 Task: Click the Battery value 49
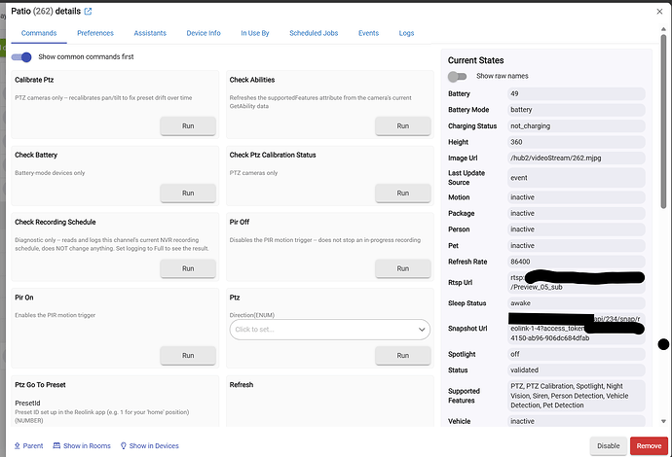[x=577, y=93]
